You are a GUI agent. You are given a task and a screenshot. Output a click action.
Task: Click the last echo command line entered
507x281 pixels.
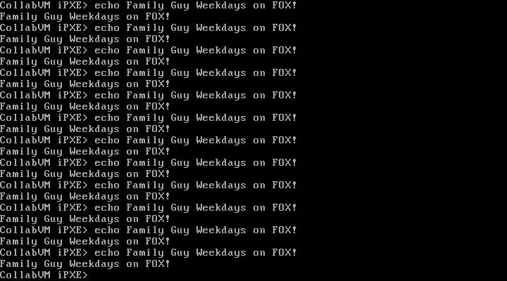[x=149, y=253]
